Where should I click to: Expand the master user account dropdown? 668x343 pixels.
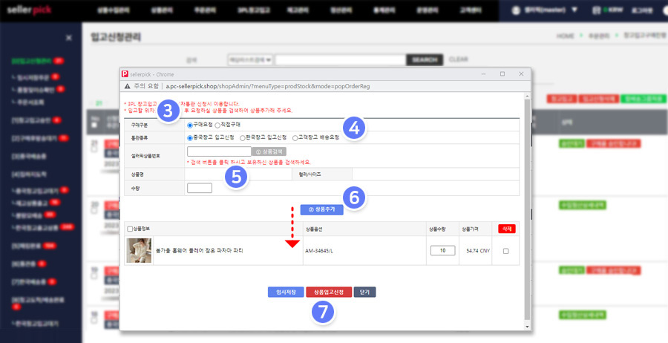point(574,11)
